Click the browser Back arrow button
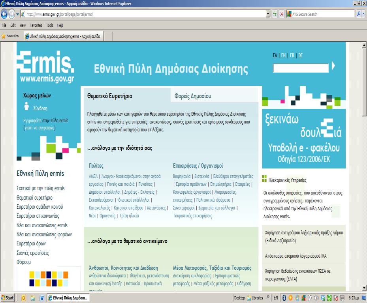This screenshot has width=367, height=303. click(4, 14)
